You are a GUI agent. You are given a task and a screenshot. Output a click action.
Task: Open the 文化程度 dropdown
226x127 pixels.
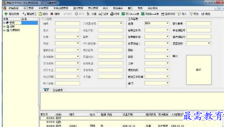[x=78, y=63]
